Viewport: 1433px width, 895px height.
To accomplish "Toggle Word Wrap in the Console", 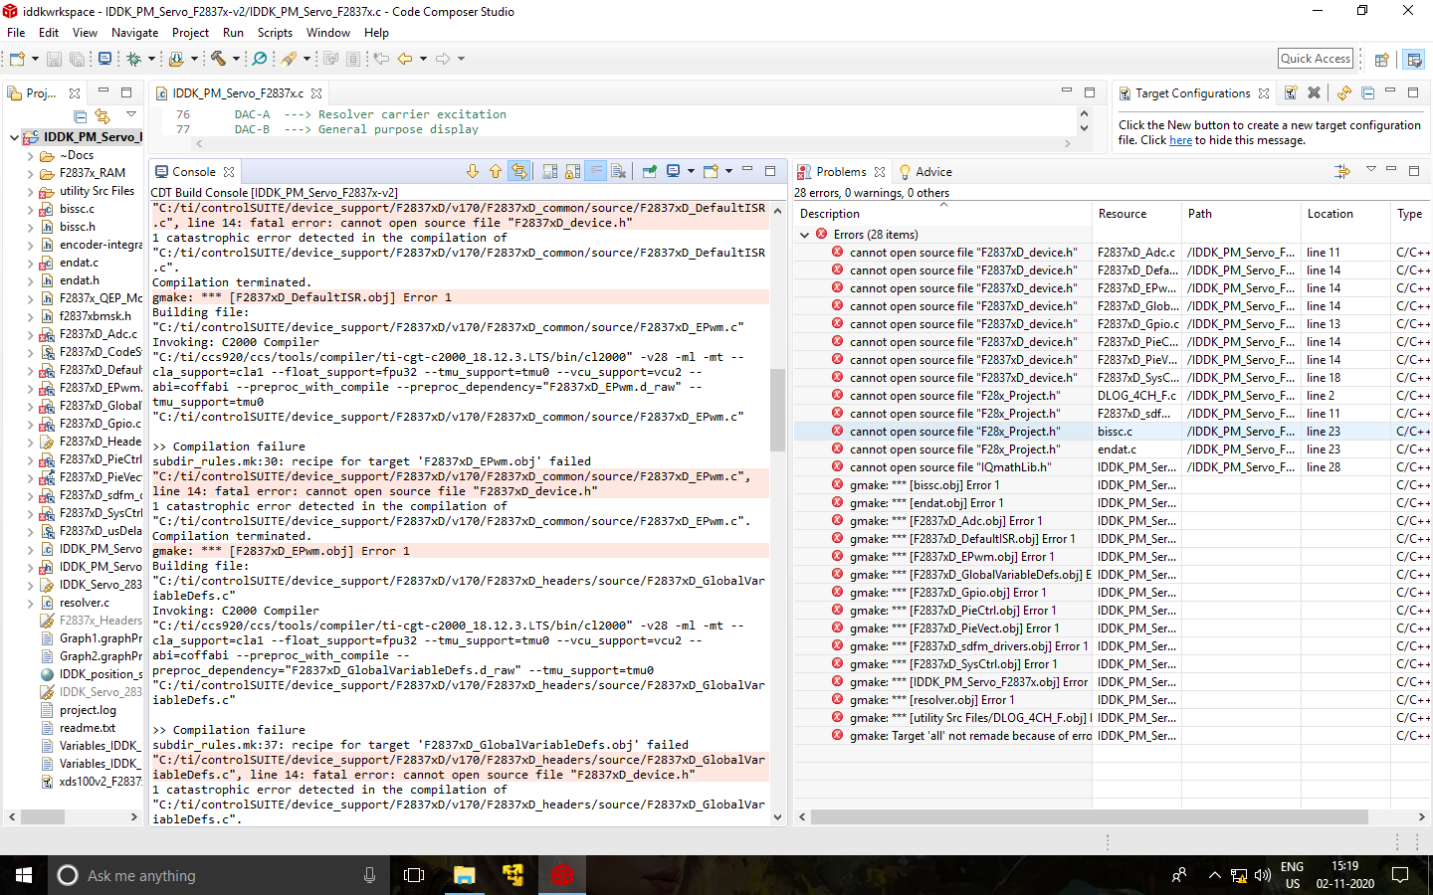I will [595, 171].
